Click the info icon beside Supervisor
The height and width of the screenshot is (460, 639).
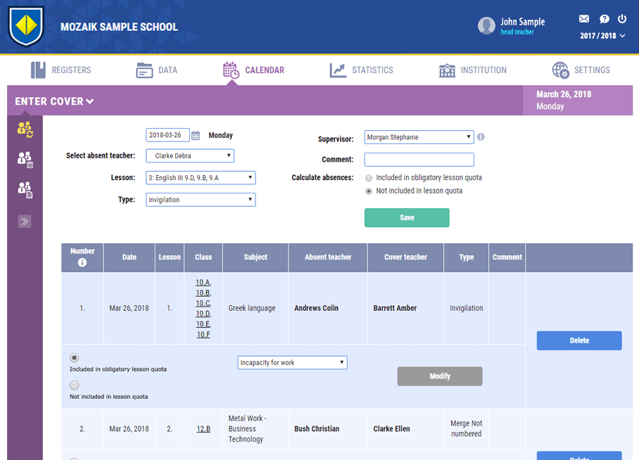coord(481,137)
